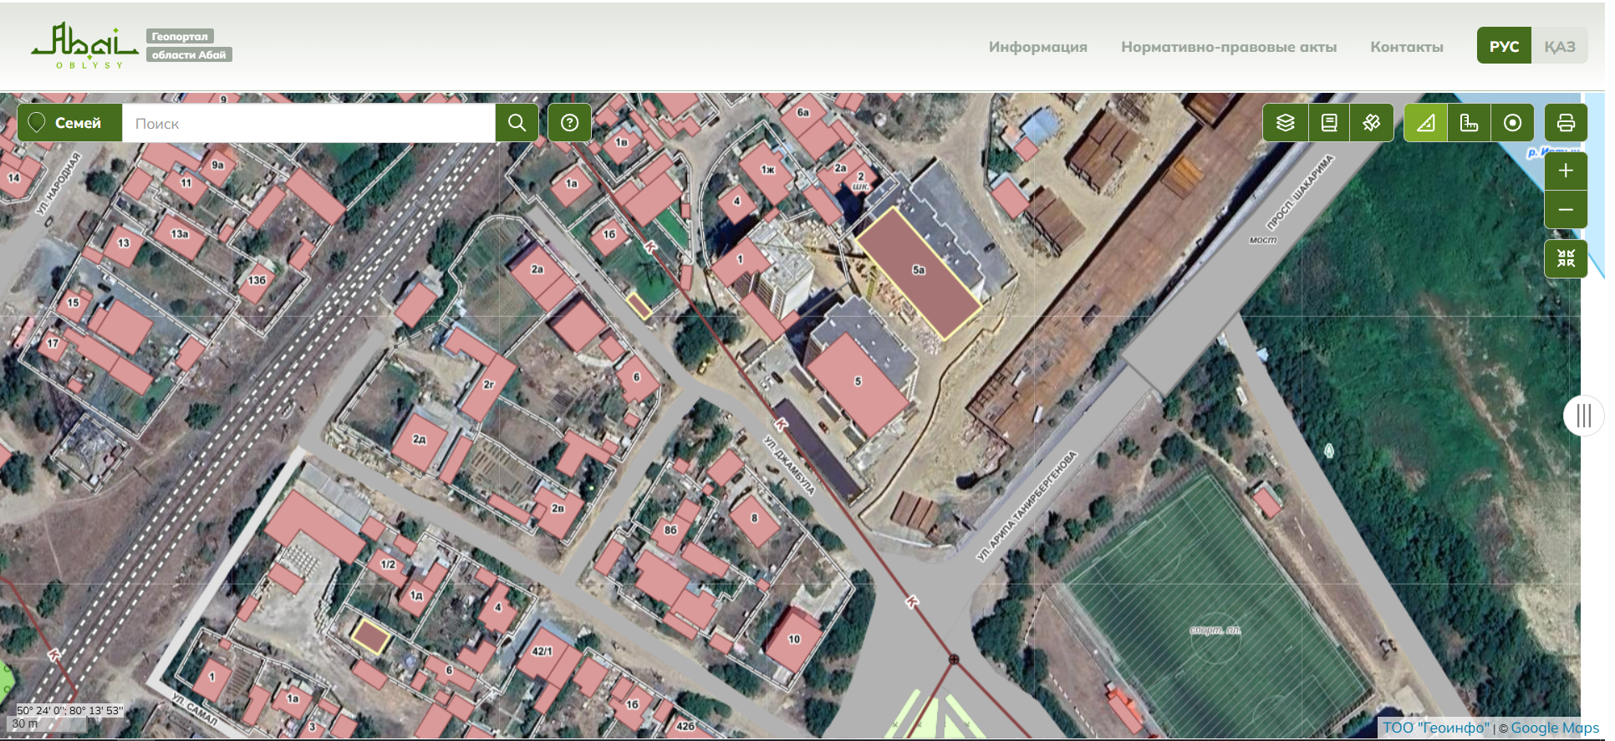1615x741 pixels.
Task: Open the legend book icon
Action: tap(1328, 123)
